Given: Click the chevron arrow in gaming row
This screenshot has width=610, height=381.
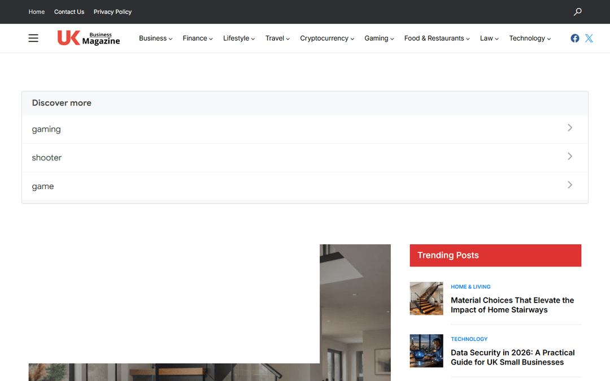Looking at the screenshot, I should (x=570, y=128).
